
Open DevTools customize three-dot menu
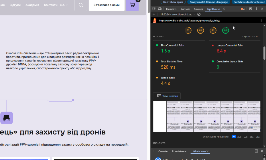pyautogui.click(x=256, y=9)
